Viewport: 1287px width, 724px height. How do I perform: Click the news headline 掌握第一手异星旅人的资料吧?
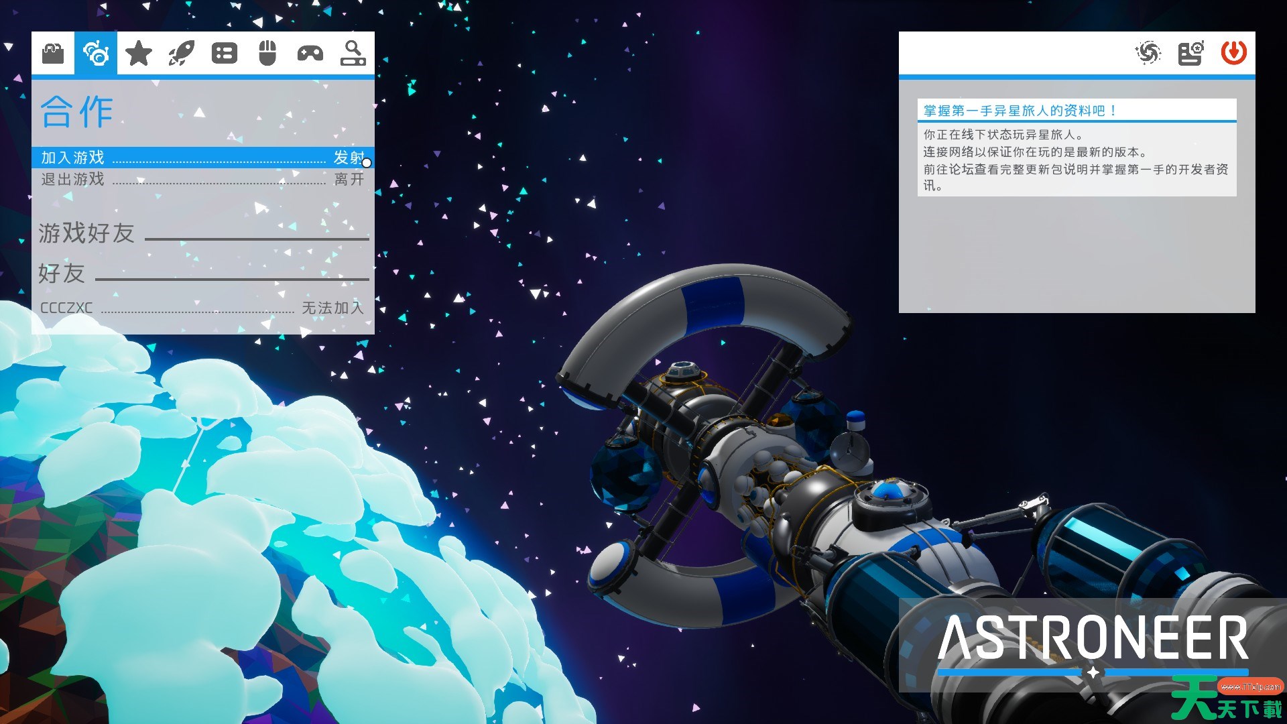1019,111
